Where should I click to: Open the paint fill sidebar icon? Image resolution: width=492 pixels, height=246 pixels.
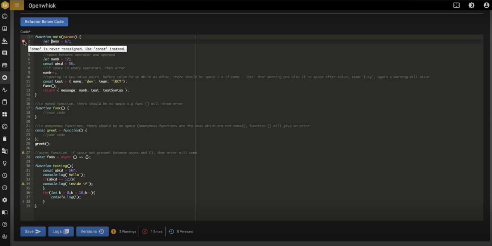click(x=5, y=41)
